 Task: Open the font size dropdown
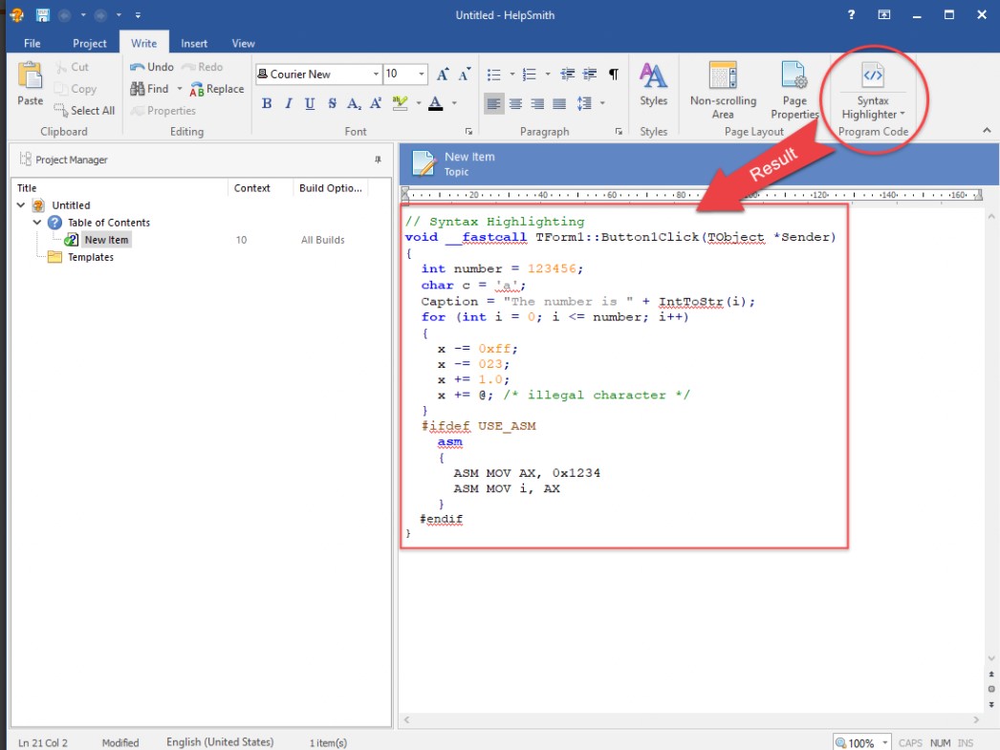tap(422, 75)
